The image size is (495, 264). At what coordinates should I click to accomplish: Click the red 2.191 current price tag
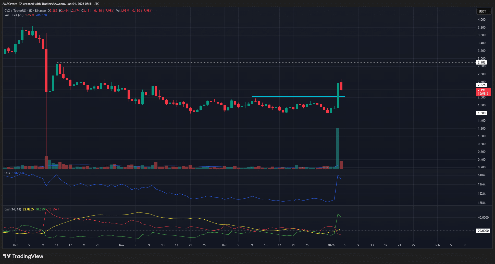(x=484, y=92)
